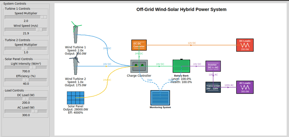The image size is (289, 137).
Task: Click the 'Turbine 2 Controls' group label
Action: point(18,40)
